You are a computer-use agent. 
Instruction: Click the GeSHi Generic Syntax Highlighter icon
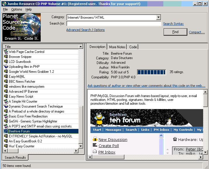[6, 121]
